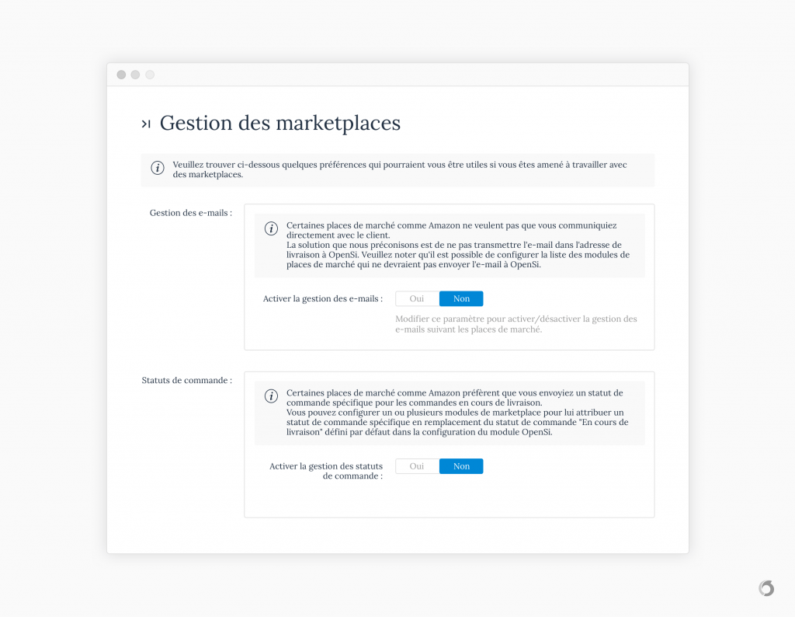Screen dimensions: 795x617
Task: Click the Statuts de commande section label
Action: 186,381
